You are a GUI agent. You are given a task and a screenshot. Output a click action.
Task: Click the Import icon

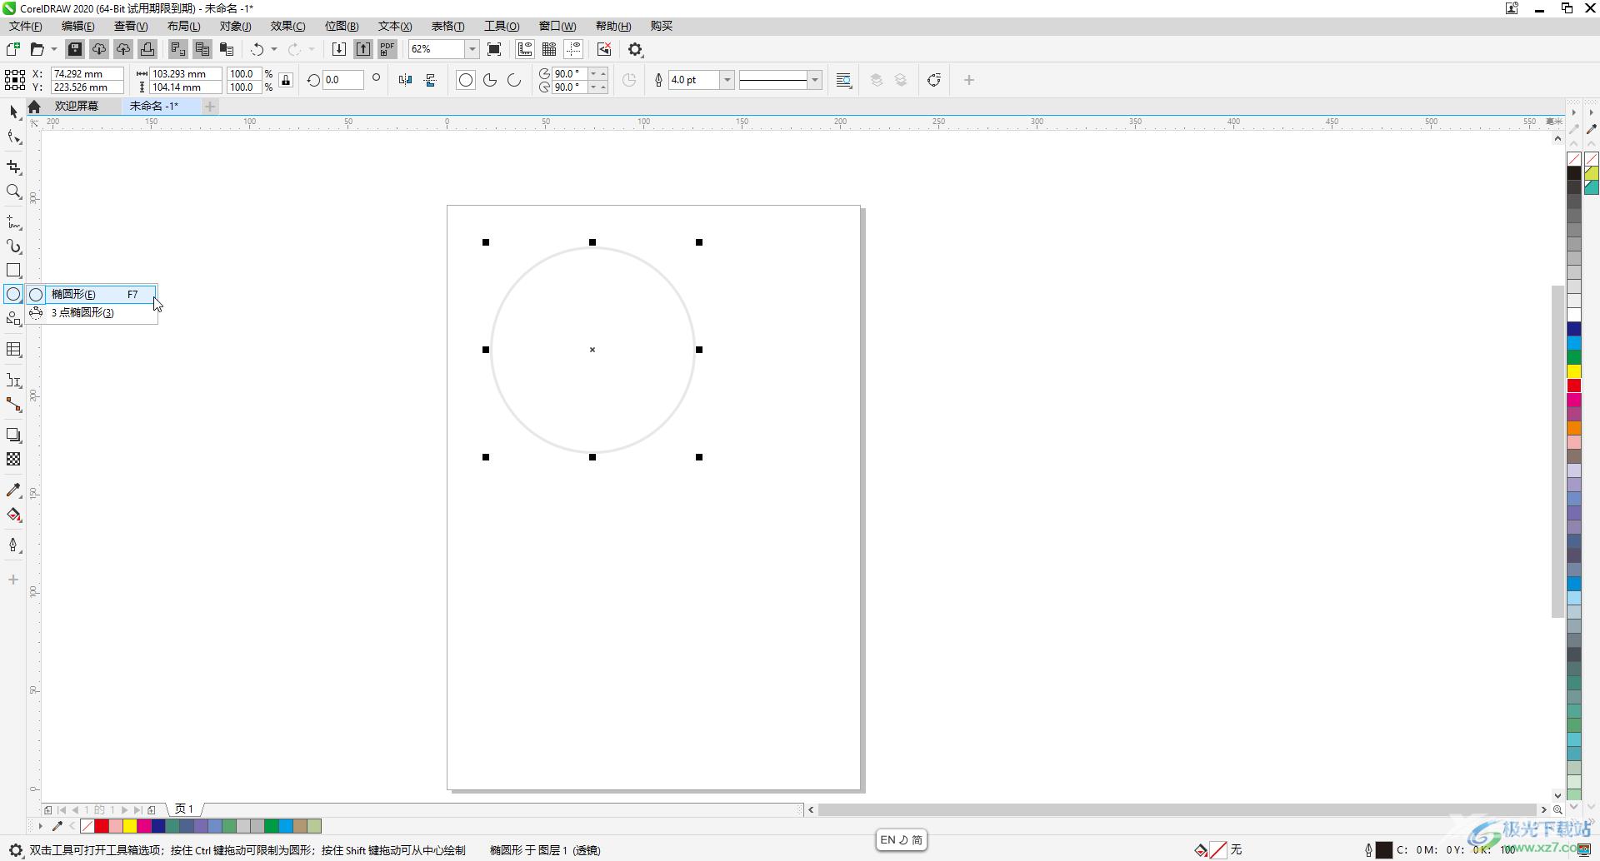(339, 49)
